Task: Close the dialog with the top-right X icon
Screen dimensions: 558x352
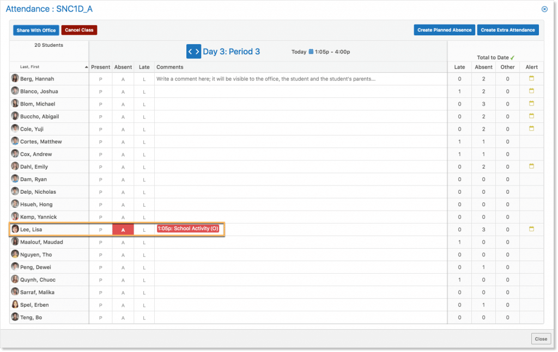Action: [x=544, y=9]
